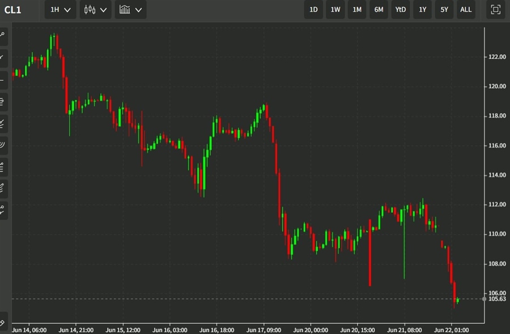This screenshot has height=334, width=510.
Task: Click the CL1 ticker symbol label
Action: 12,10
